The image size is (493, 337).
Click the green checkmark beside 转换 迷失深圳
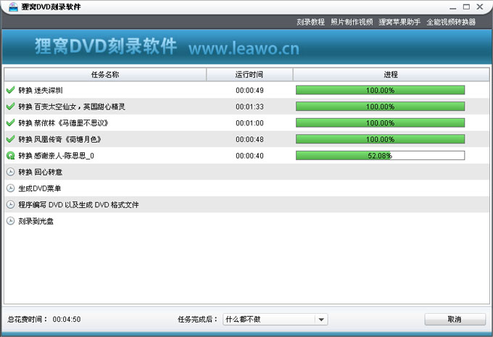click(x=10, y=90)
